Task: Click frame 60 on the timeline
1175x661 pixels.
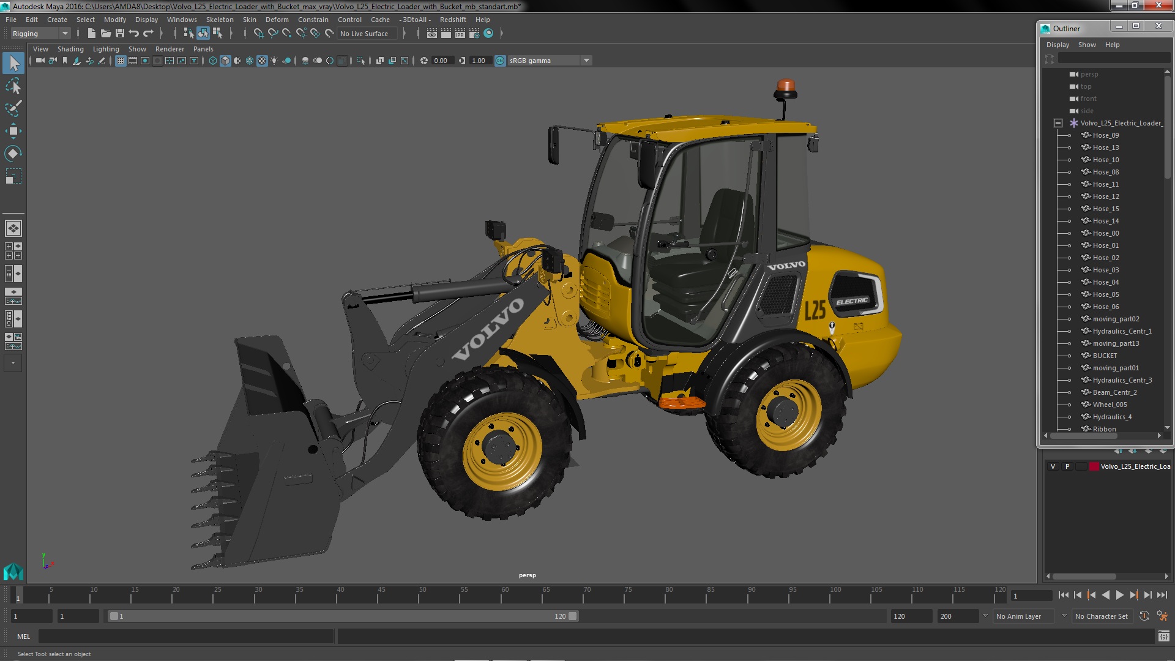Action: coord(505,595)
